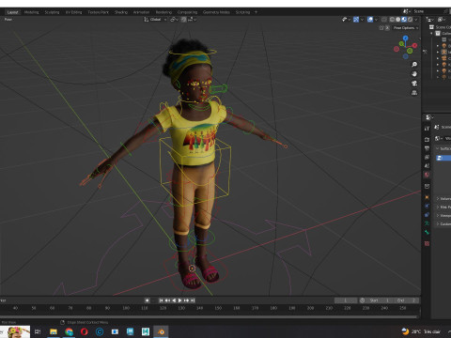
Task: Switch to the UV Editing workspace tab
Action: tap(73, 12)
